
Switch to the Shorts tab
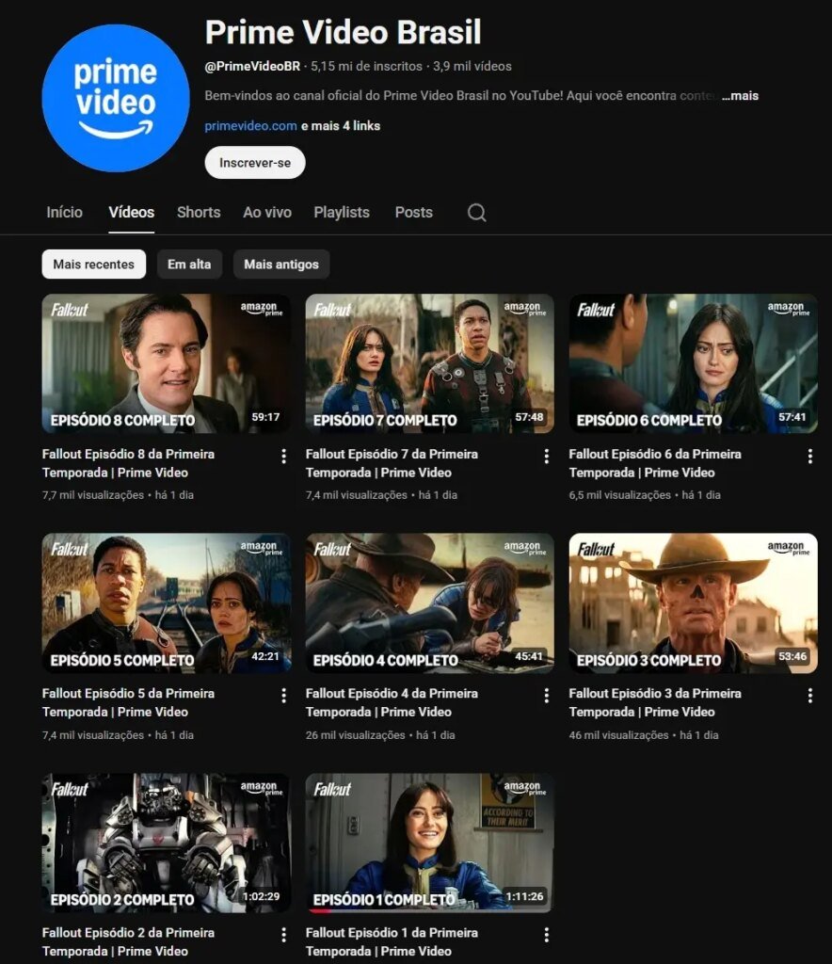pyautogui.click(x=199, y=213)
